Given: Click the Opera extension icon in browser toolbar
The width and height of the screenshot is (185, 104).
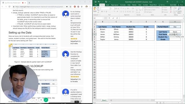Looking at the screenshot, I should pos(75,7).
